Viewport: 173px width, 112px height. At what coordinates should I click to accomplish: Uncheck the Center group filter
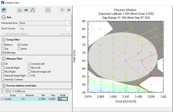pyautogui.click(x=19, y=45)
